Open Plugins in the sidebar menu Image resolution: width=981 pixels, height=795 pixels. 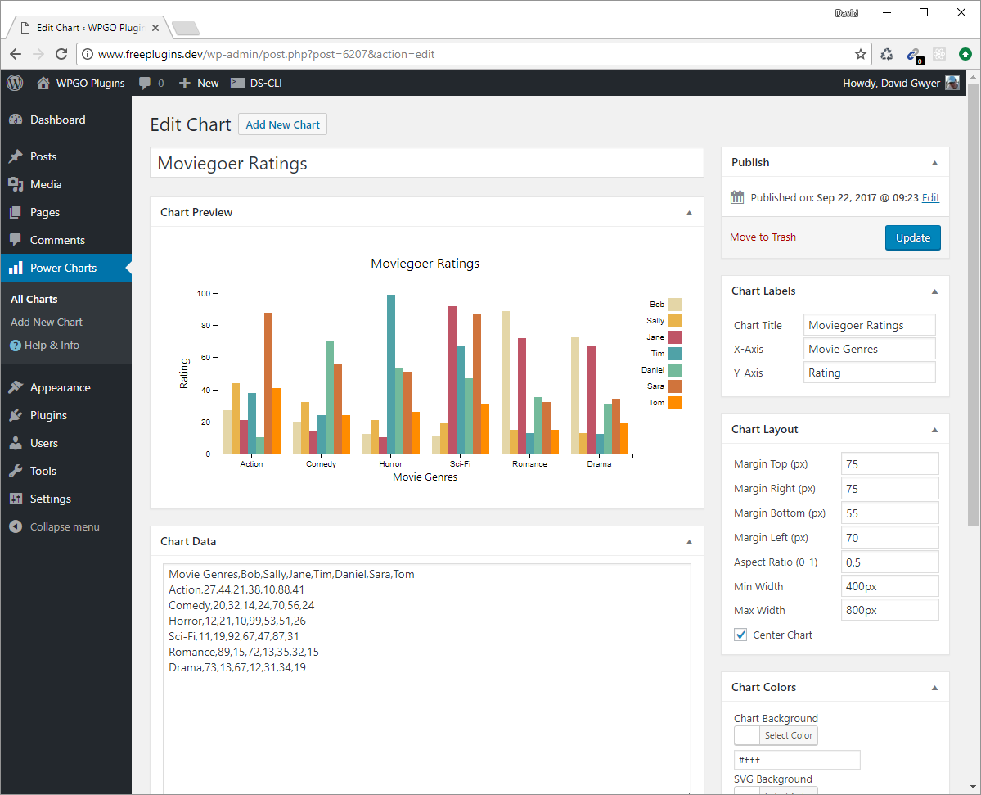click(x=48, y=415)
